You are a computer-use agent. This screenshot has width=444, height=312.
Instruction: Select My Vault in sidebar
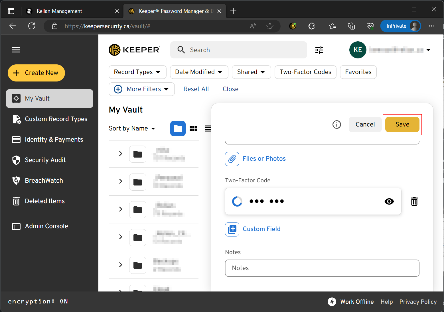pyautogui.click(x=50, y=99)
